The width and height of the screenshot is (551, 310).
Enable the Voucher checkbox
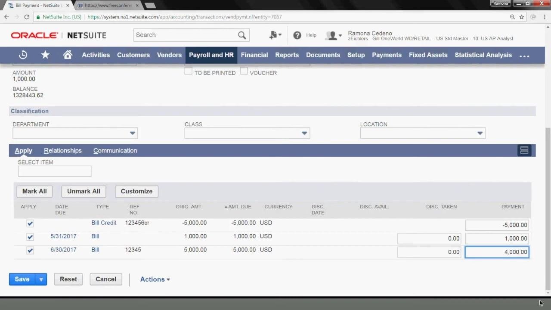coord(244,71)
